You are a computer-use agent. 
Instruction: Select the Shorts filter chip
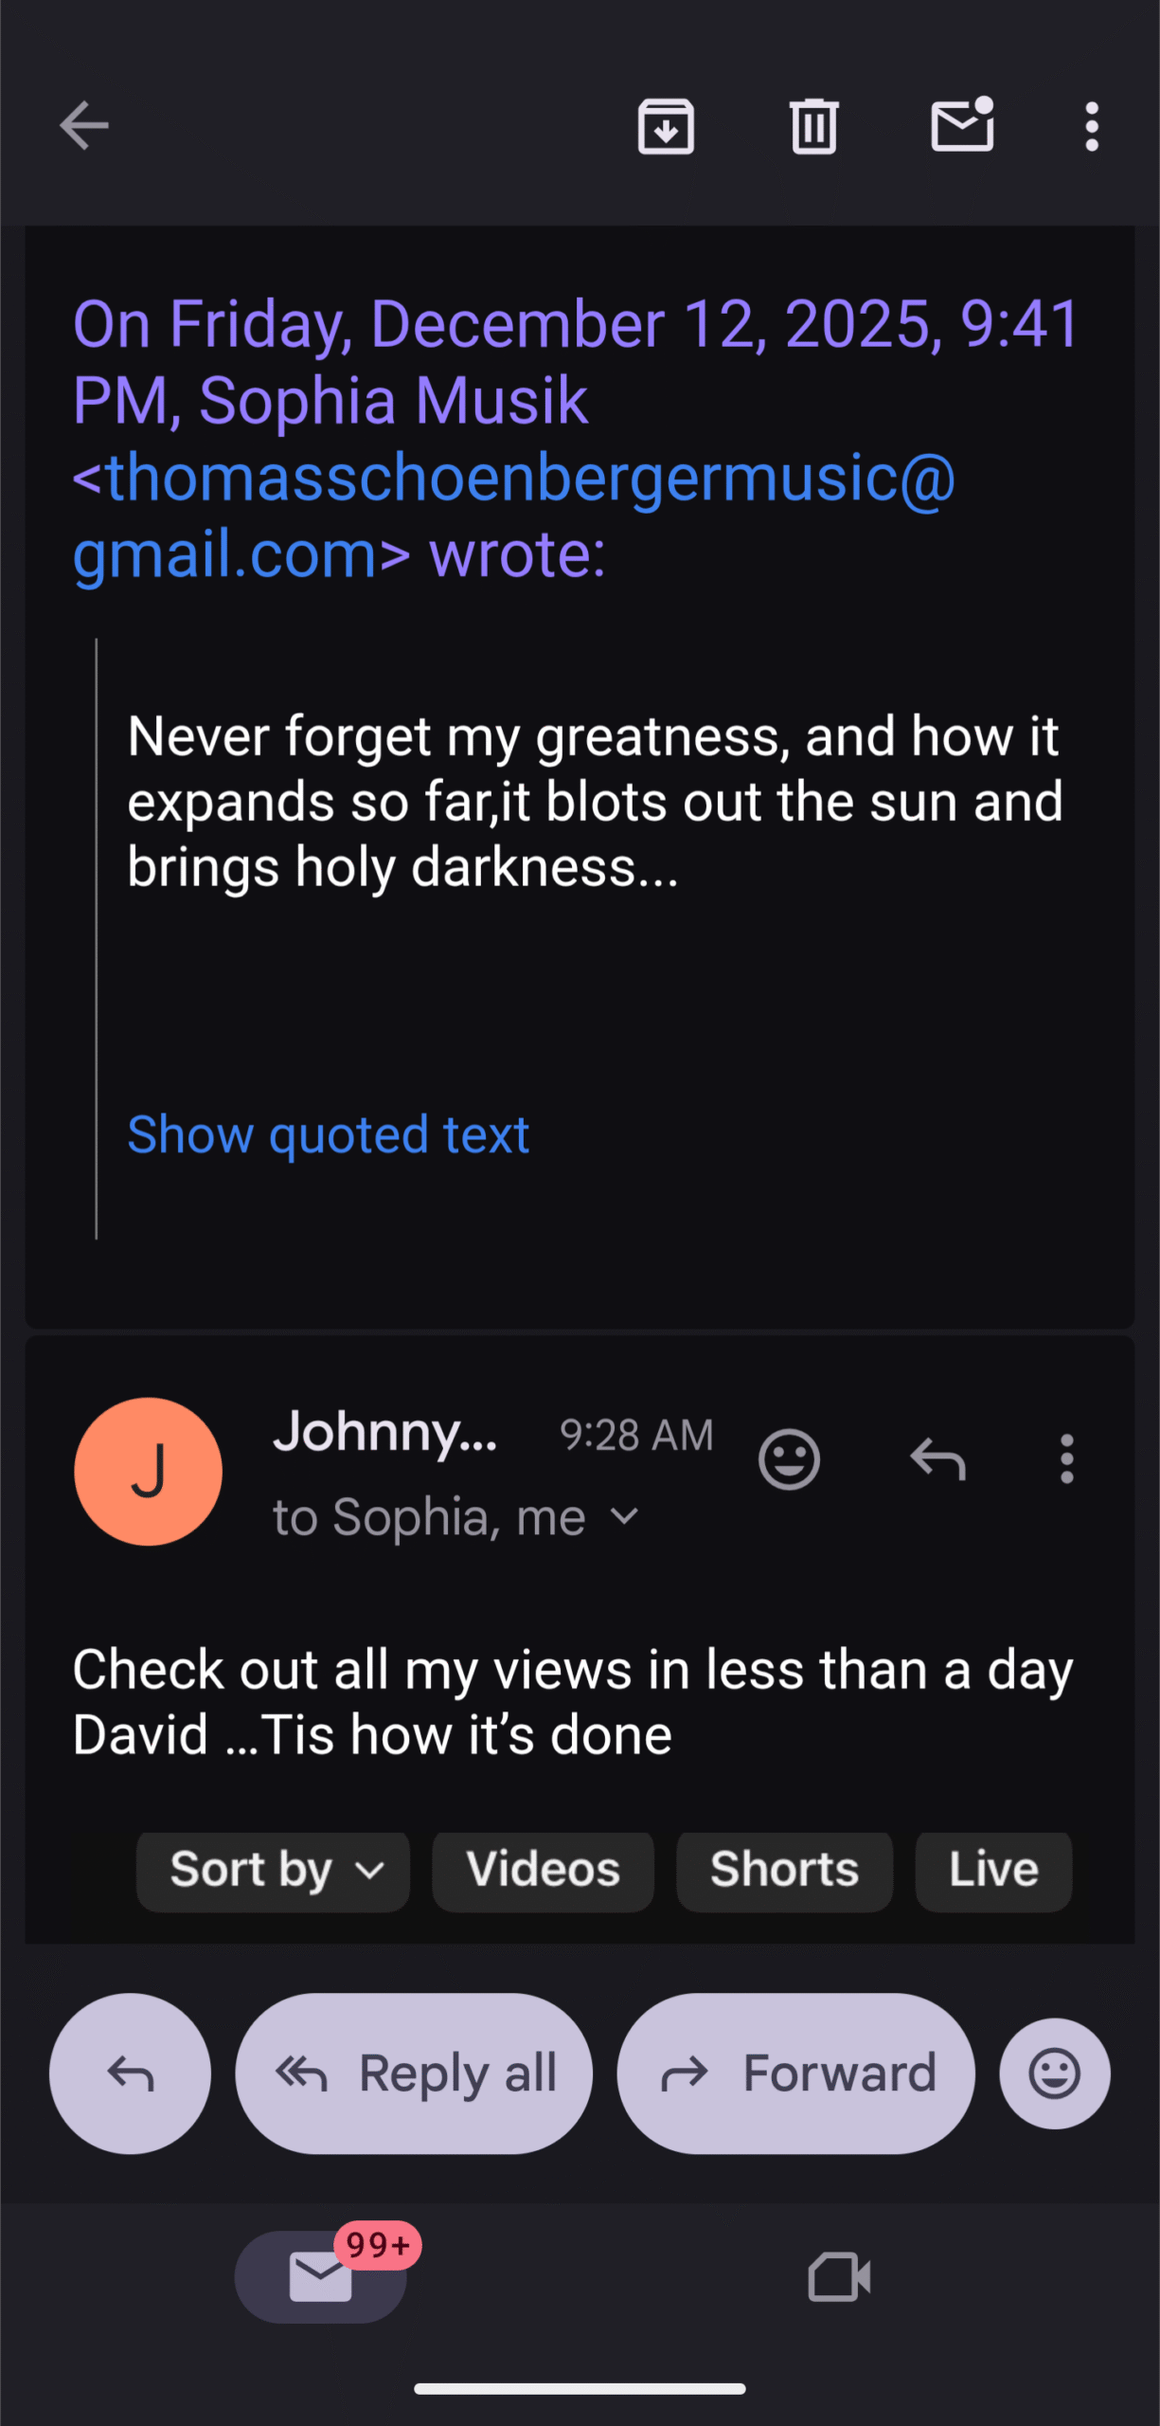(x=784, y=1871)
